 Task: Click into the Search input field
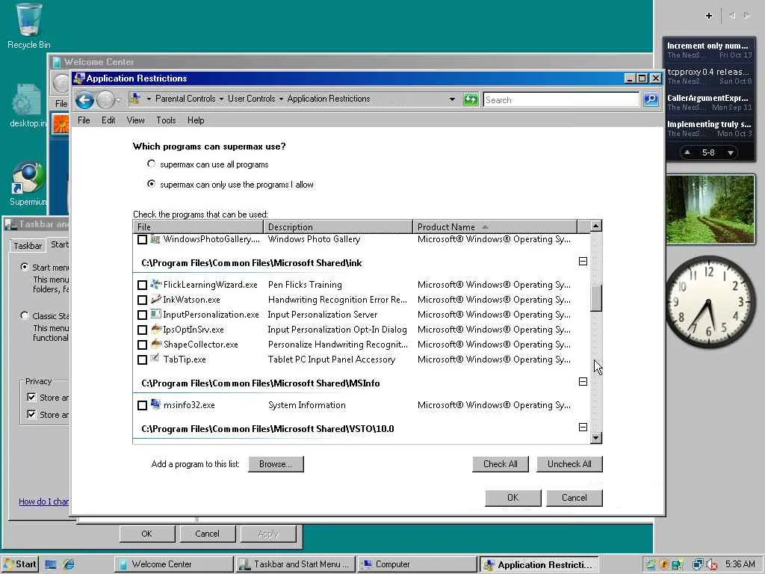[x=561, y=99]
